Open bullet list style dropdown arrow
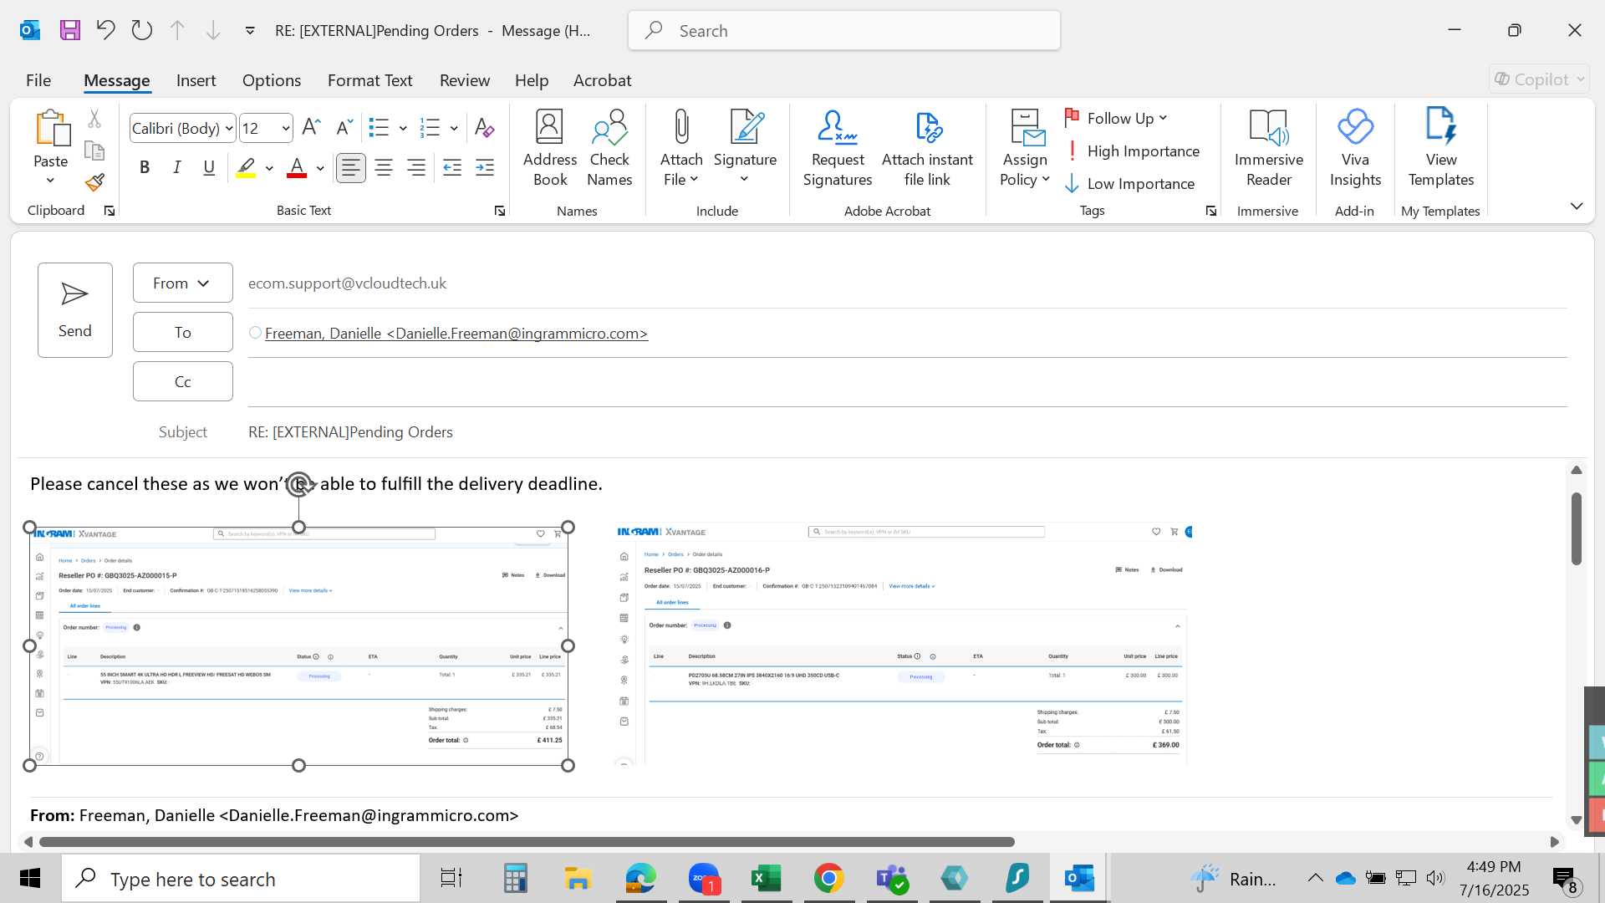This screenshot has height=903, width=1605. [x=403, y=129]
